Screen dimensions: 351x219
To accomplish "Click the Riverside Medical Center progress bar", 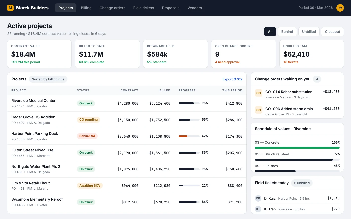I will click(x=189, y=103).
